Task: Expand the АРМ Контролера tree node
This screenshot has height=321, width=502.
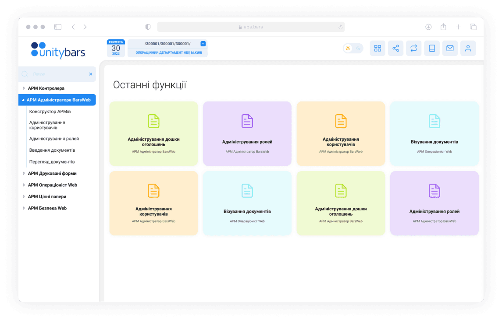Action: [24, 88]
